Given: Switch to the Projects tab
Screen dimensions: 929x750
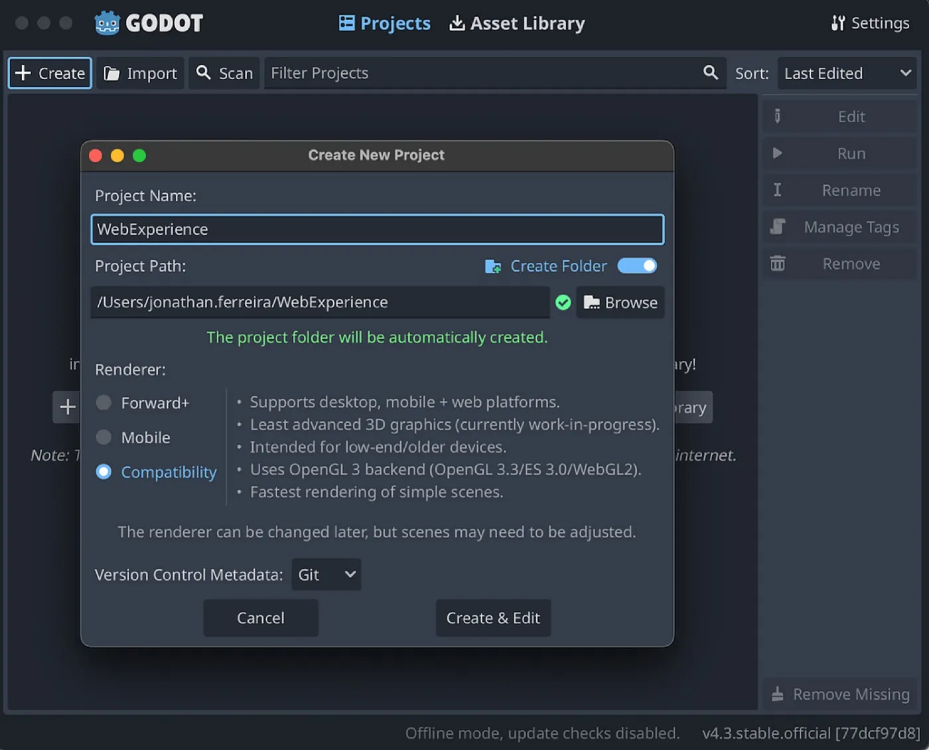Looking at the screenshot, I should point(385,23).
